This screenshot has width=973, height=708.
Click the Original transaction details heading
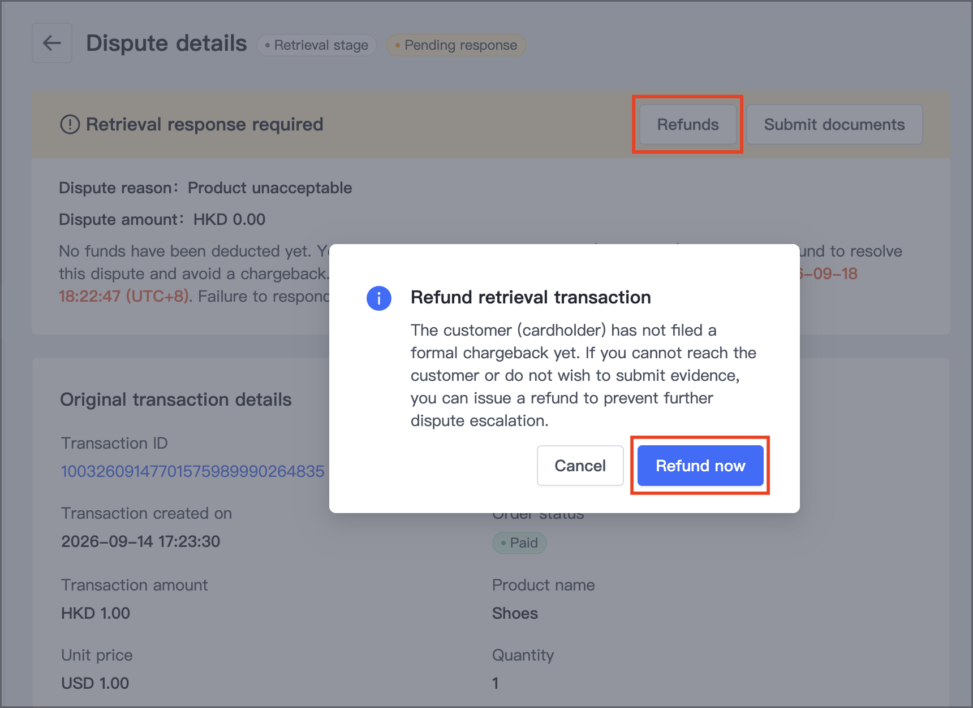point(176,399)
